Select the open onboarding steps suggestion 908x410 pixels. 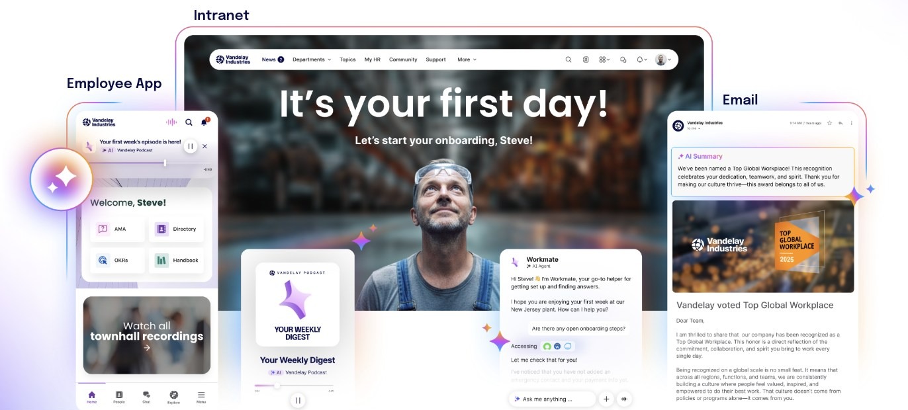pos(578,329)
